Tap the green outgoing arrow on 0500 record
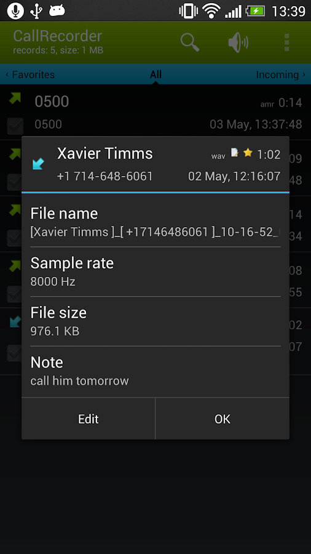 (x=15, y=98)
